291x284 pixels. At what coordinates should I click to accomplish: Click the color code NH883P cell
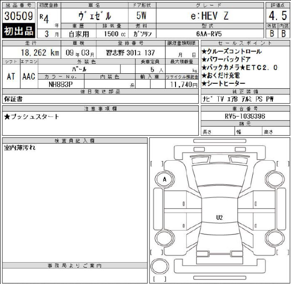click(x=60, y=84)
